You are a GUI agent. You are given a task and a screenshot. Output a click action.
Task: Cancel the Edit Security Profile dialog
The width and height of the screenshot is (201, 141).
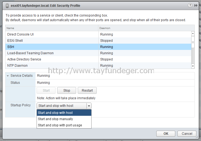187,134
